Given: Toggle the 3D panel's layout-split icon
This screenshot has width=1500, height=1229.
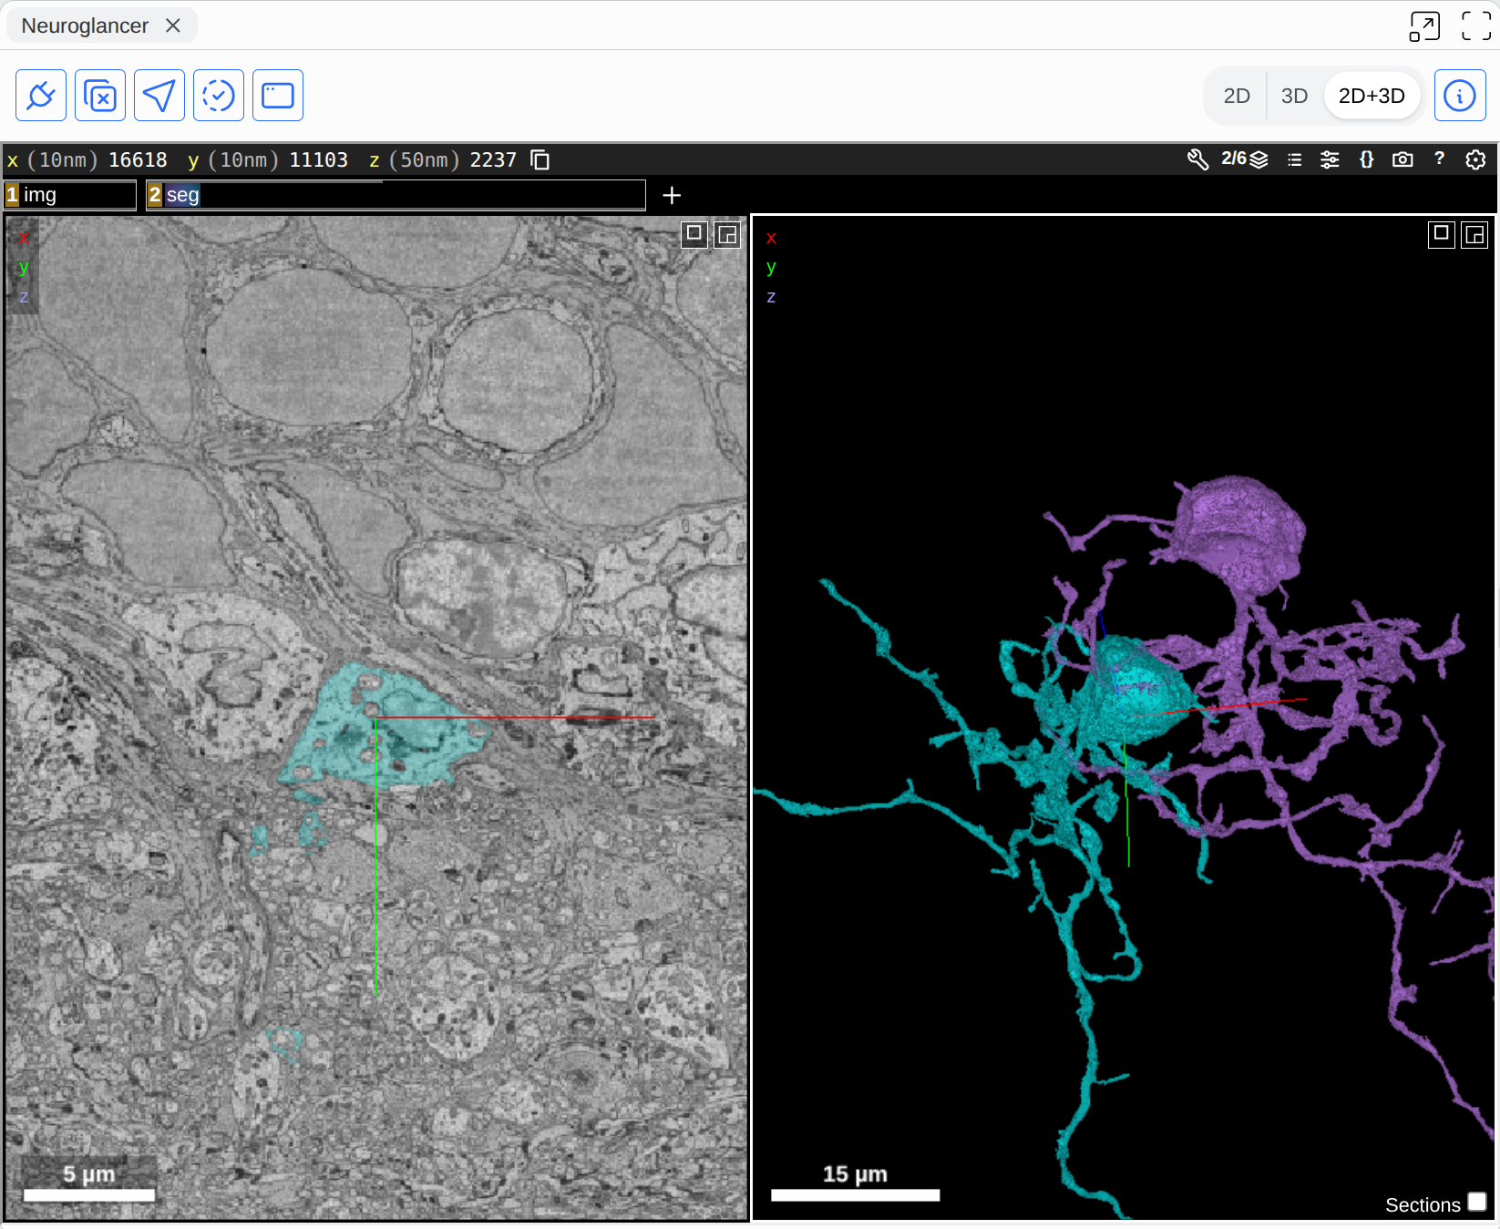Looking at the screenshot, I should 1474,234.
